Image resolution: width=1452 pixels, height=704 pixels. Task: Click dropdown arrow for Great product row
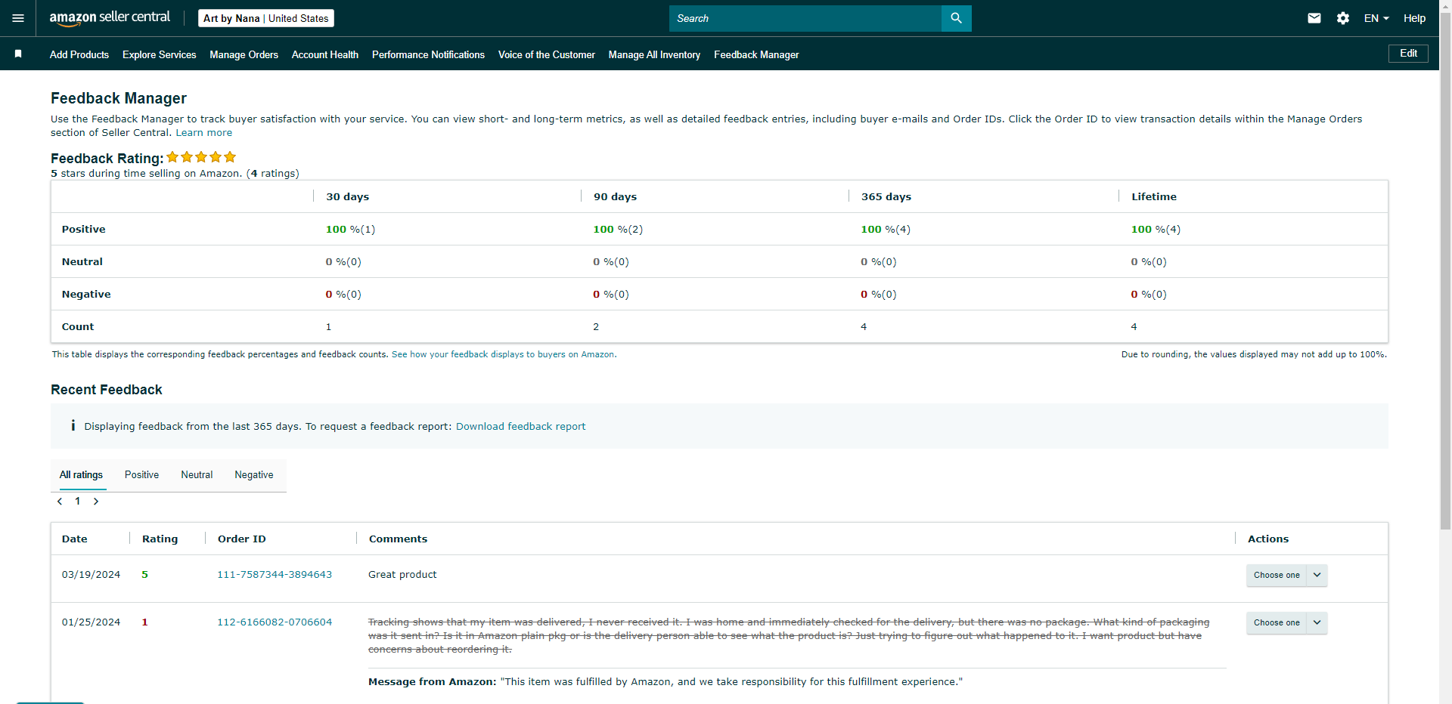(x=1317, y=575)
